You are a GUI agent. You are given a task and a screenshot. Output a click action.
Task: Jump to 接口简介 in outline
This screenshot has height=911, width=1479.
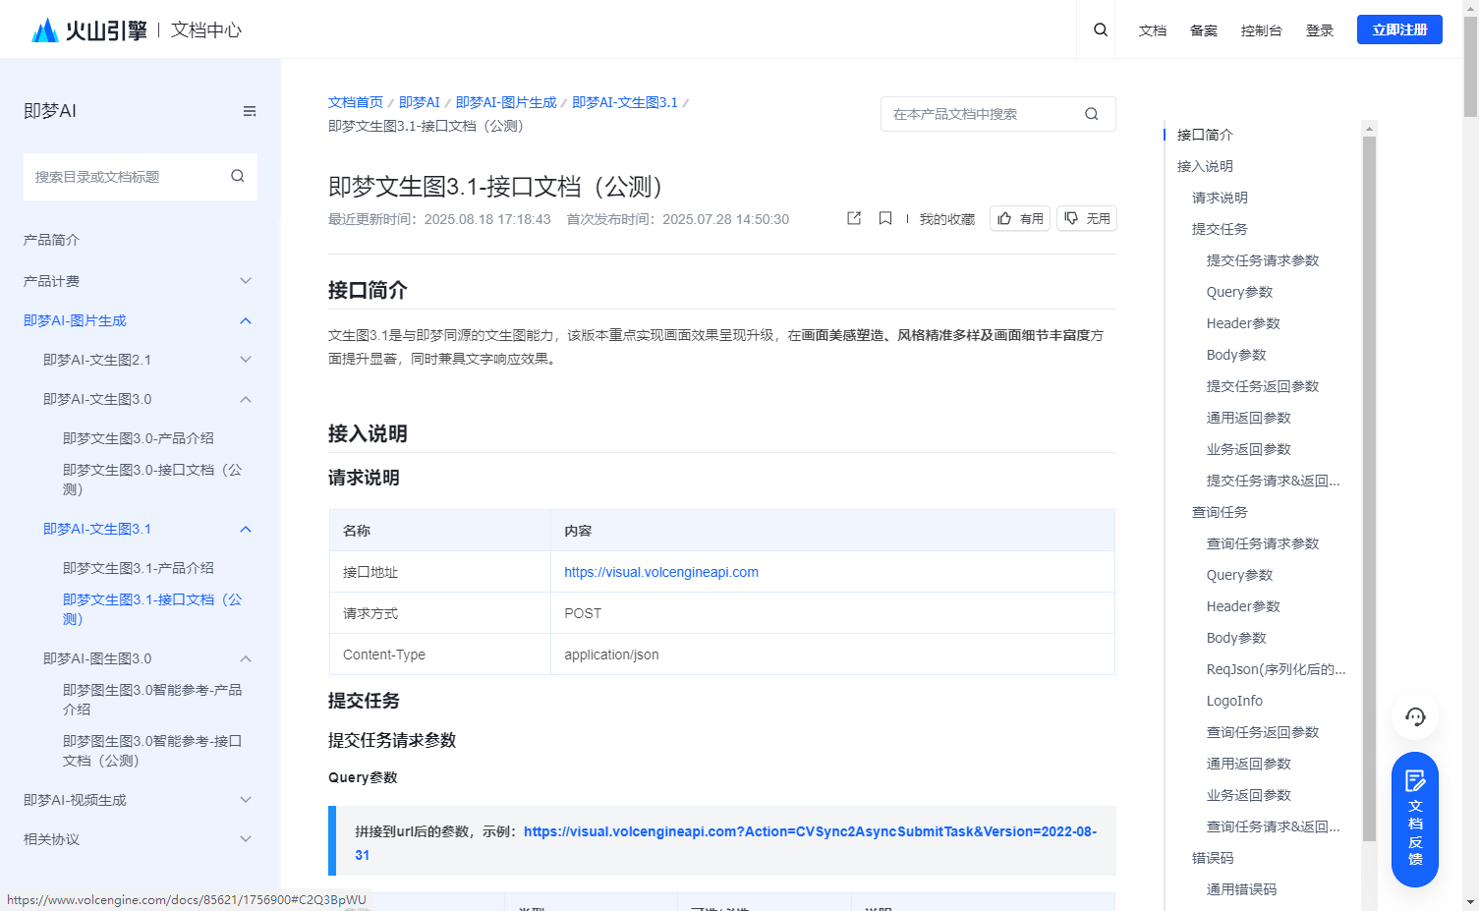click(x=1205, y=135)
